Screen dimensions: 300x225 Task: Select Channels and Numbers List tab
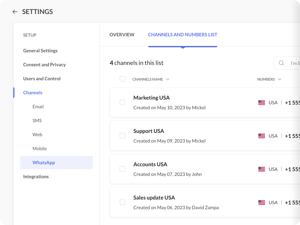pos(183,35)
